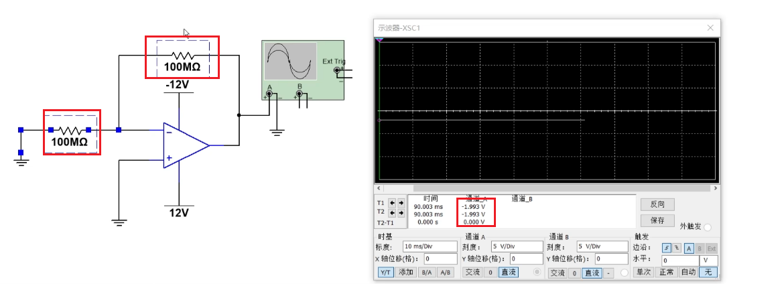This screenshot has width=776, height=284.
Task: Select the op-amp triangle symbol
Action: [x=186, y=145]
